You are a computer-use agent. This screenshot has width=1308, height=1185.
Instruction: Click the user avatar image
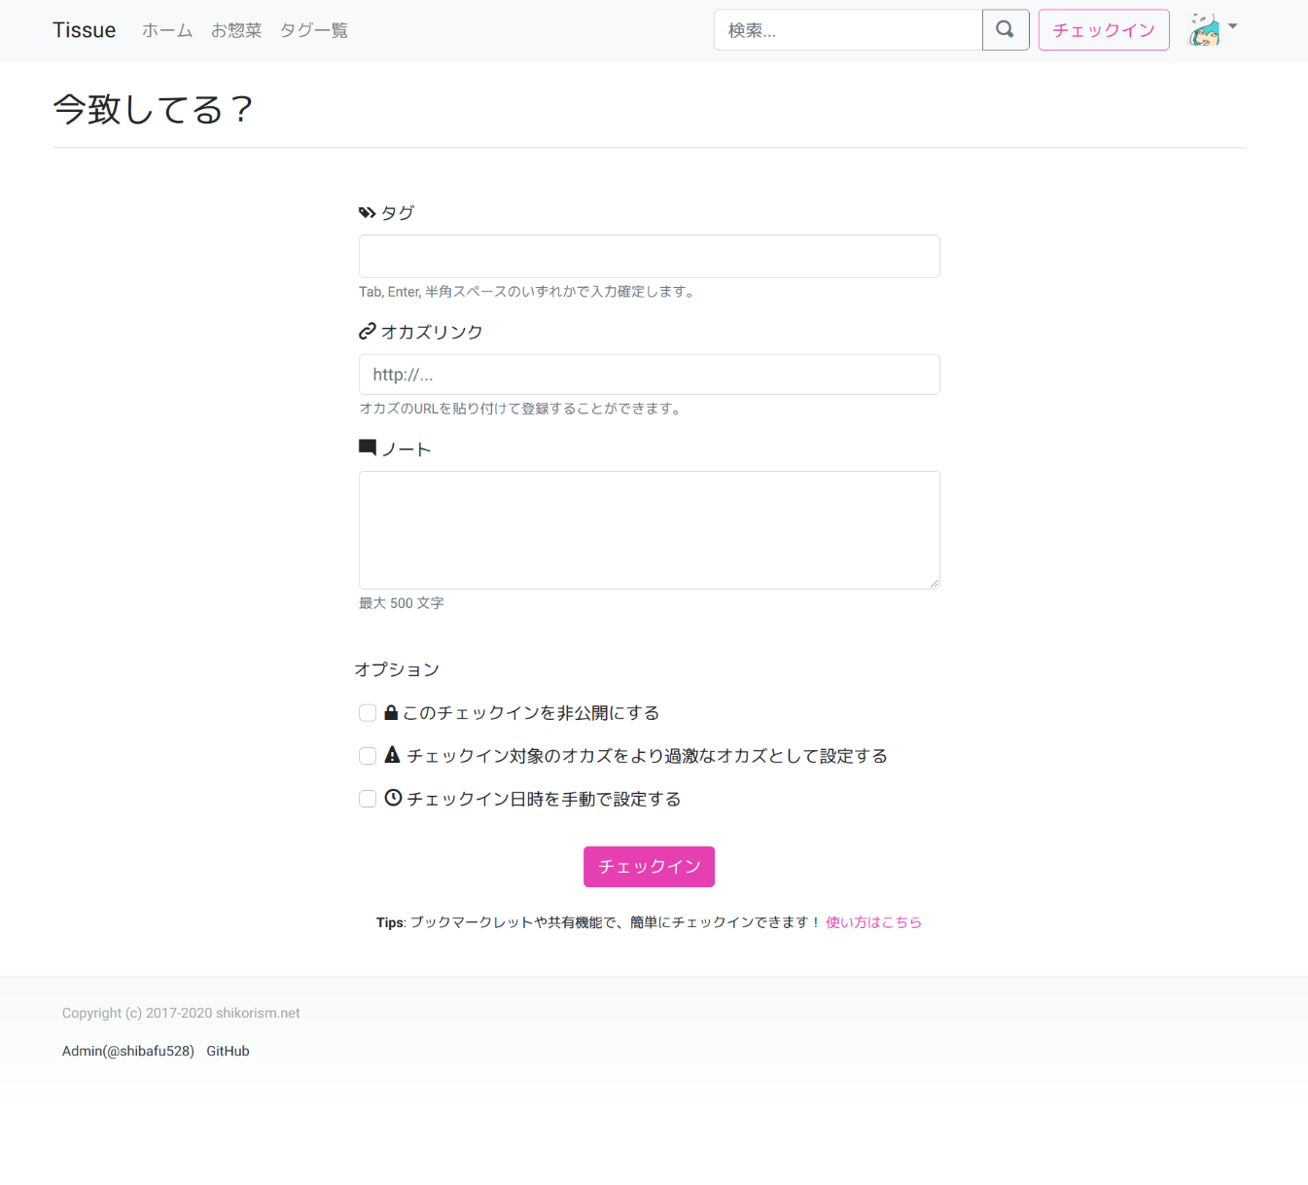1204,30
